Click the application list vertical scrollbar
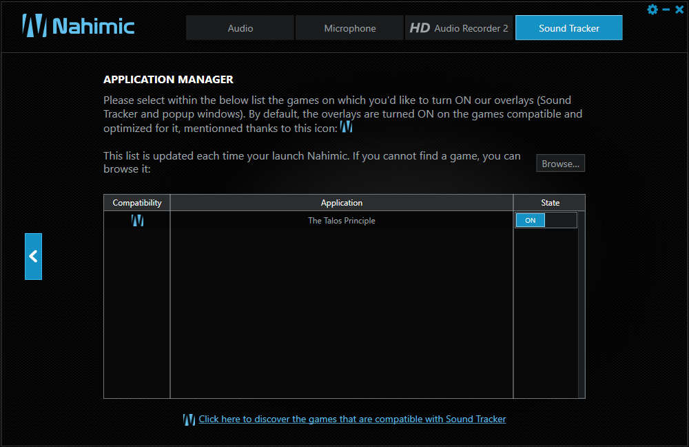 (x=582, y=305)
